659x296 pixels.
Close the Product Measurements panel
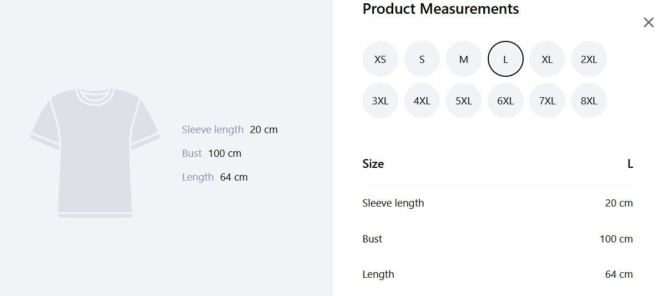click(649, 22)
